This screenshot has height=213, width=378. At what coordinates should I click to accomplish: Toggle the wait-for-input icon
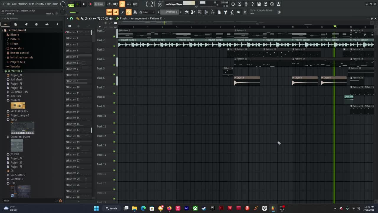pos(116,4)
